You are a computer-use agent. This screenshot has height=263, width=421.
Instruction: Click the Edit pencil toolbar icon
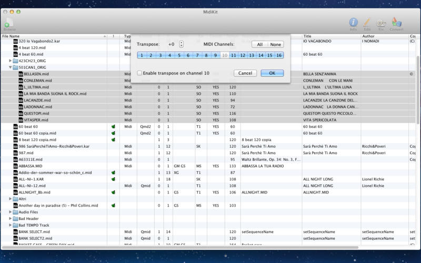367,22
